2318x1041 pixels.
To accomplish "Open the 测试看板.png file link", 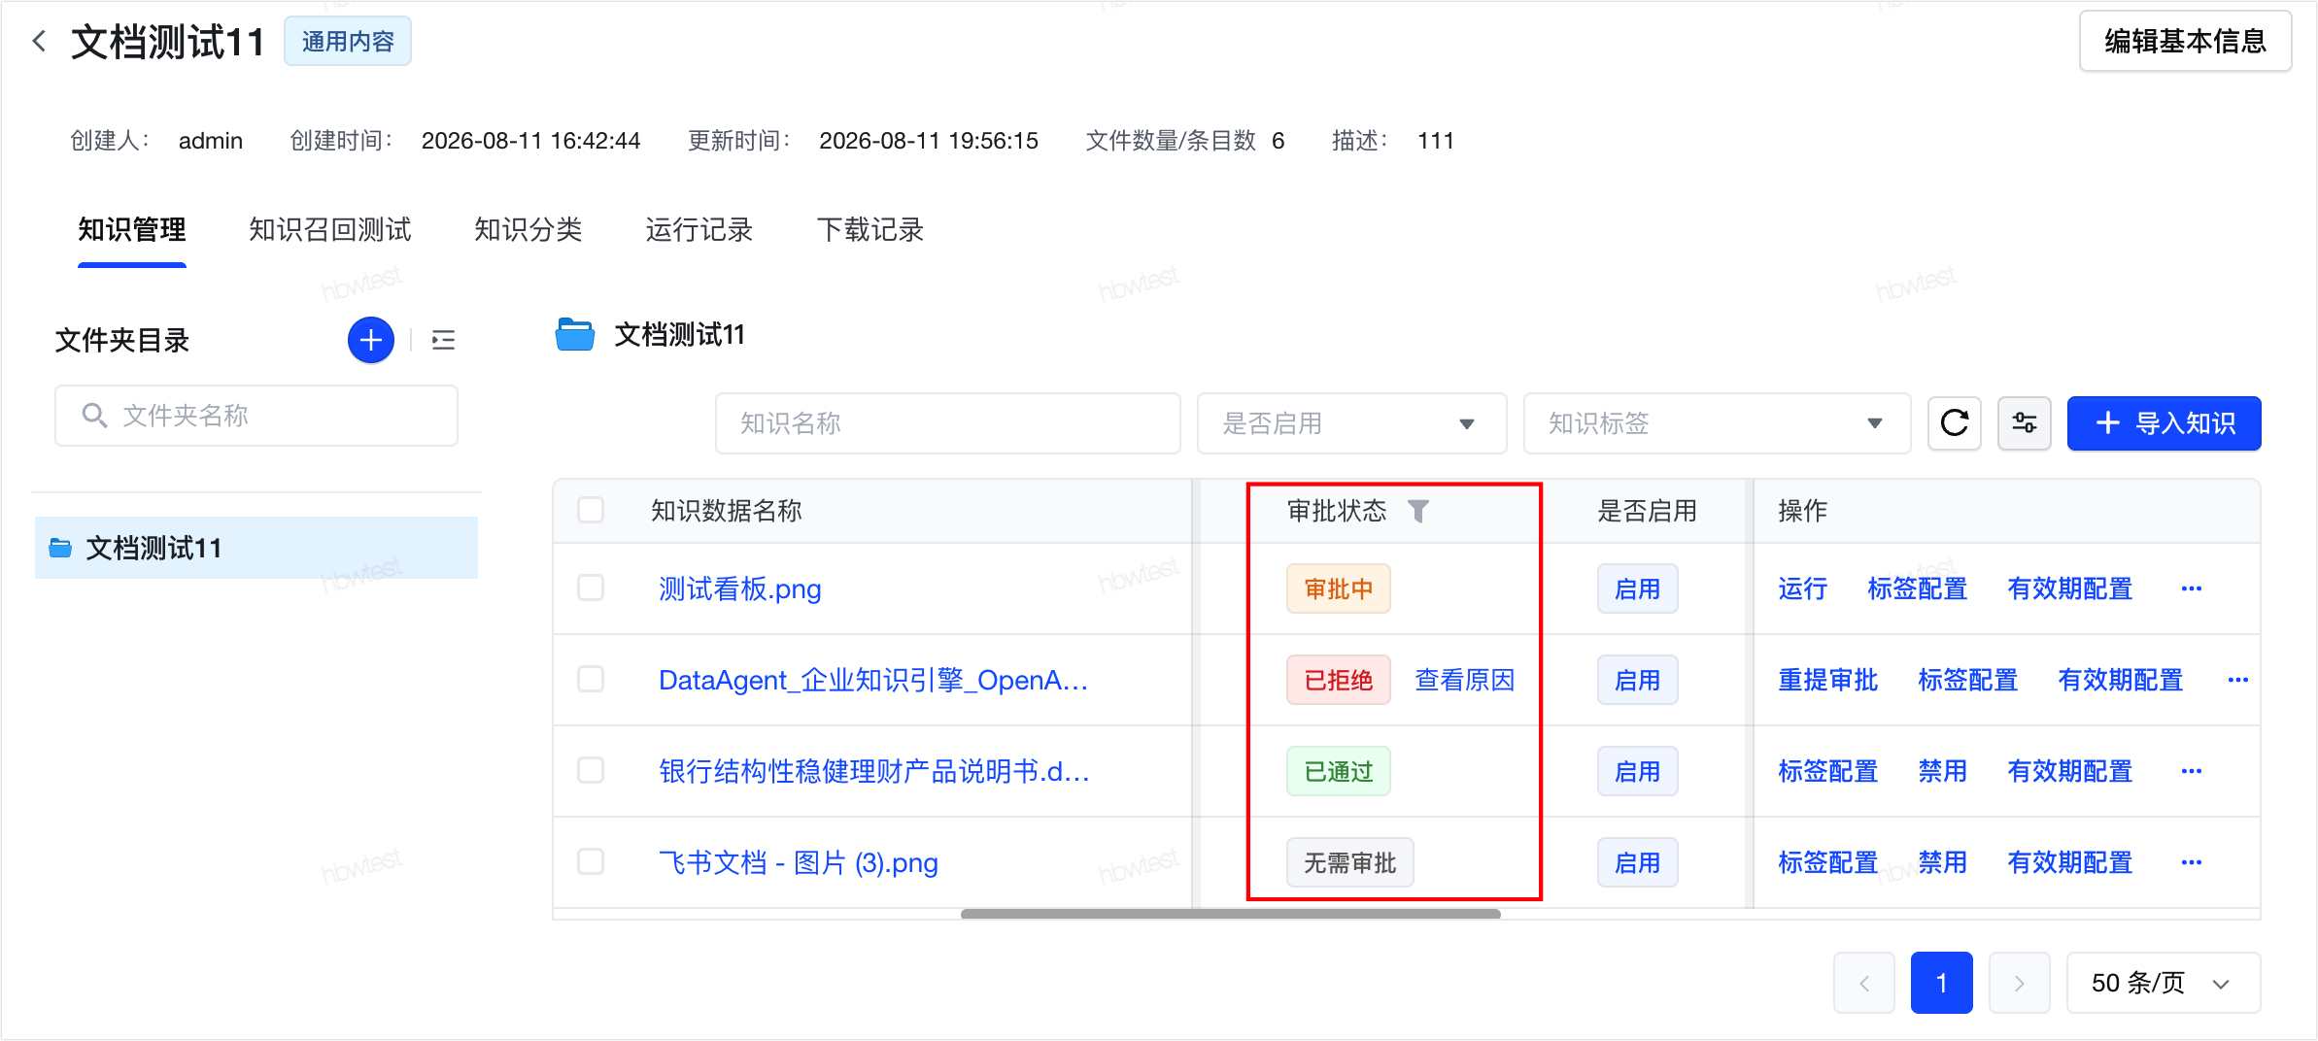I will click(x=740, y=588).
